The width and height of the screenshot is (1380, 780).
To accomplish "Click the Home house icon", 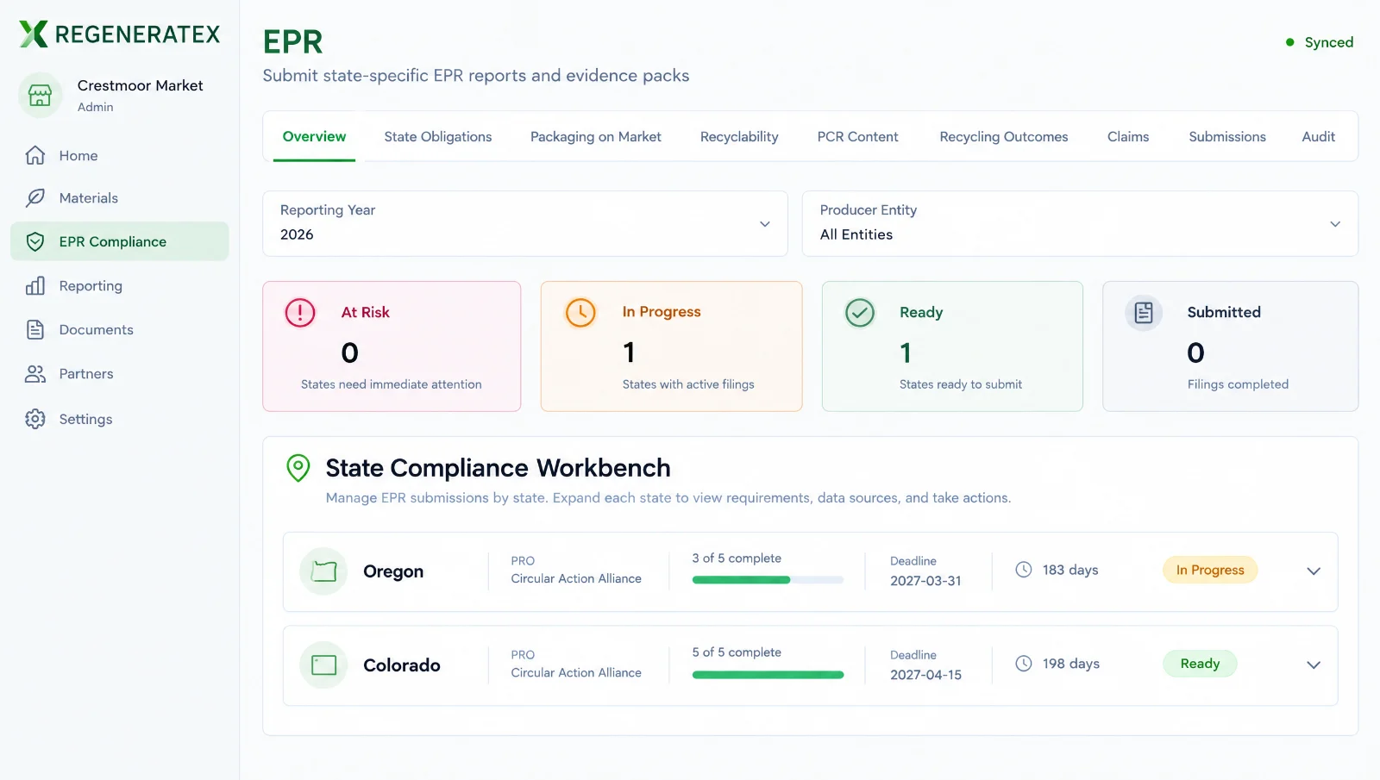I will tap(35, 155).
